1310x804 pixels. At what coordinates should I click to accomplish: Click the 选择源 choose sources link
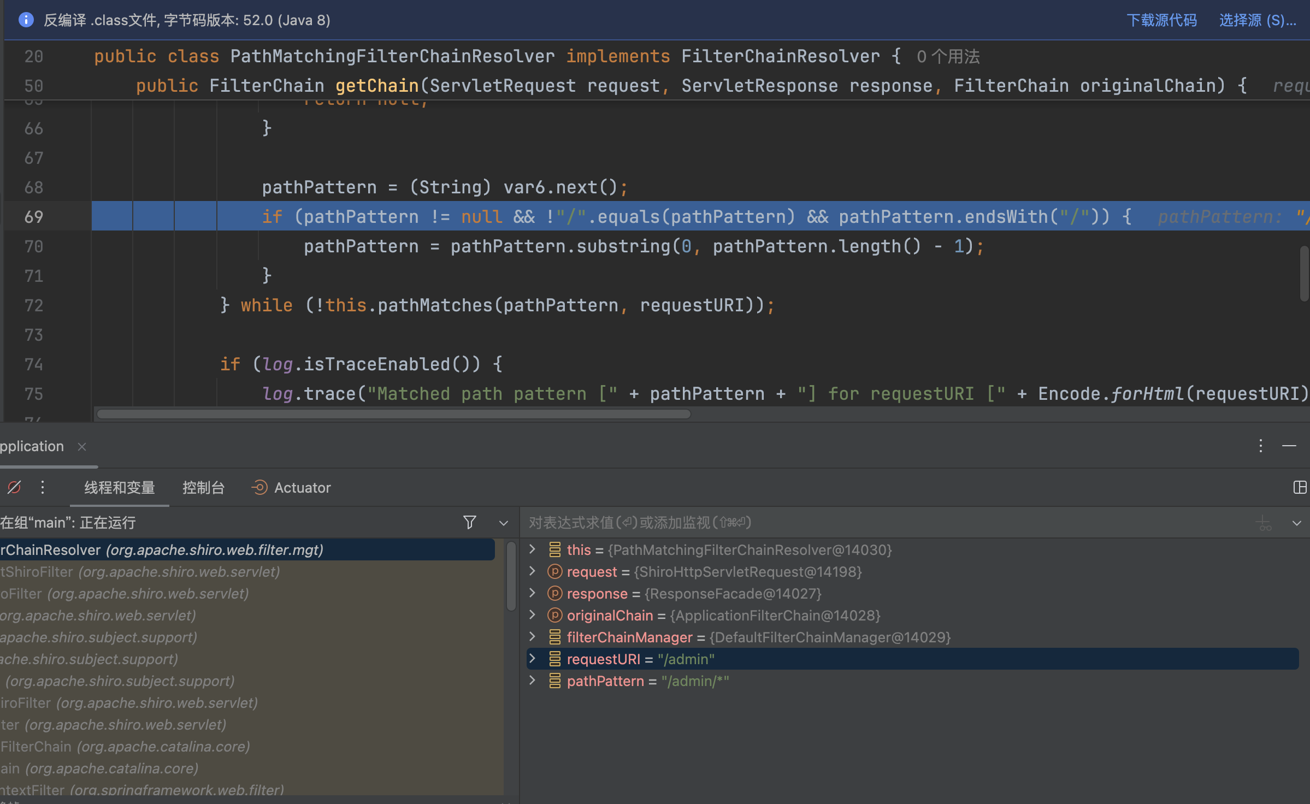point(1257,20)
